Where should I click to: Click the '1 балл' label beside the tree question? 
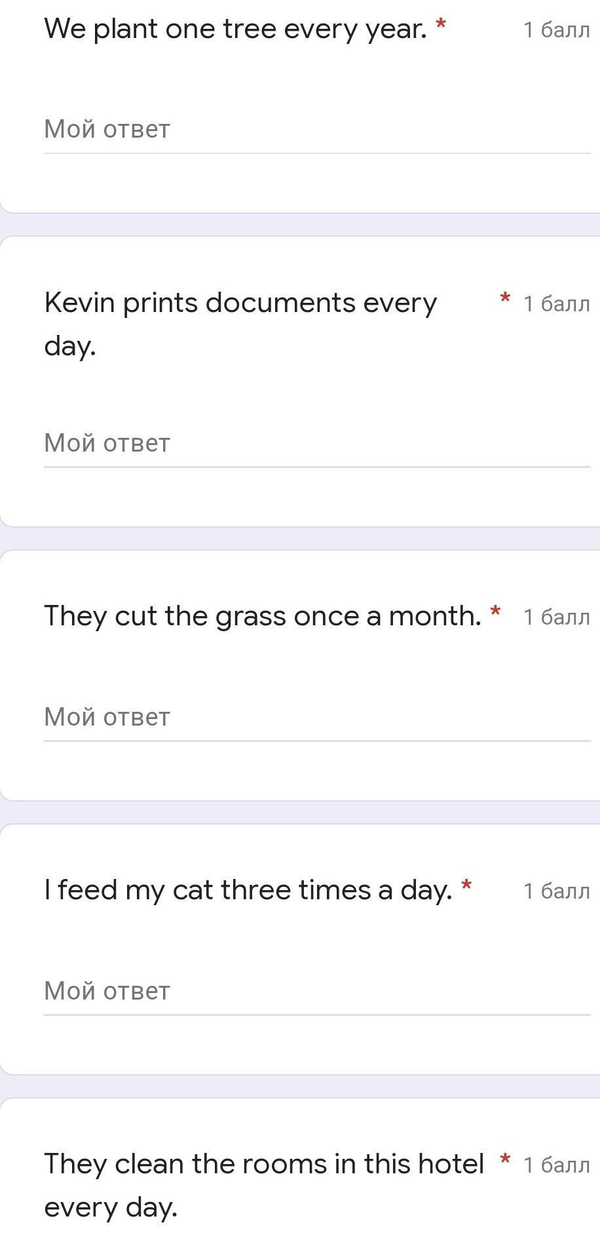(x=557, y=30)
